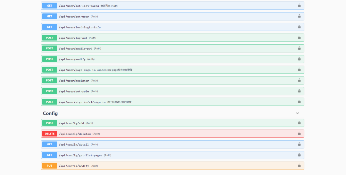This screenshot has width=346, height=175.
Task: Expand POST button for /api/user/sign-in/v1/sign-in
Action: coord(50,102)
